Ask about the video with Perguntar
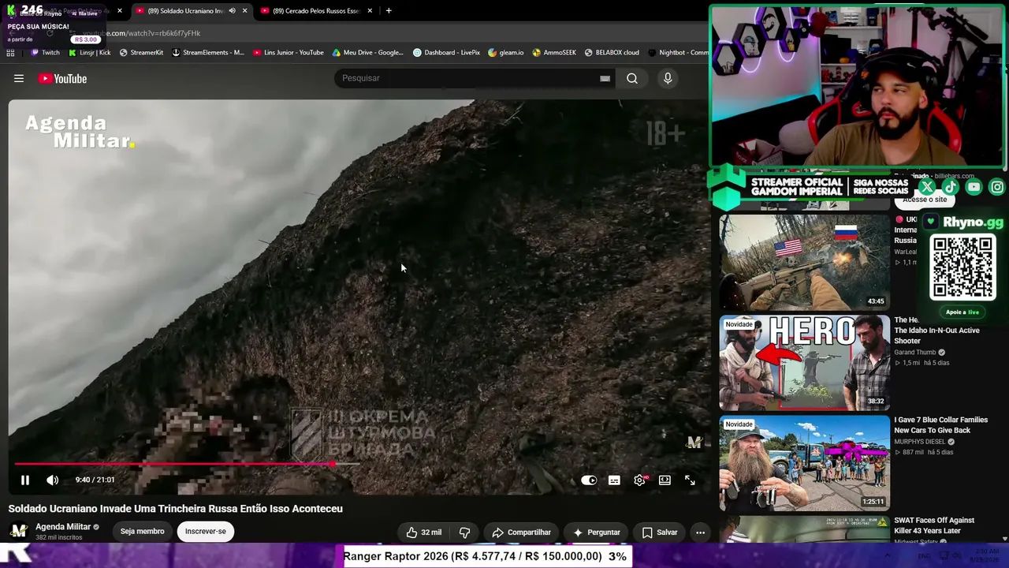1009x568 pixels. coord(596,532)
